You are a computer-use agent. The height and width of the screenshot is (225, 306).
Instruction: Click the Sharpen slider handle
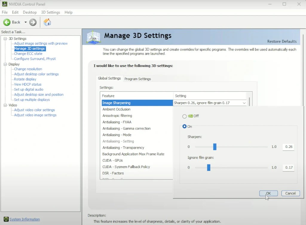coord(215,147)
